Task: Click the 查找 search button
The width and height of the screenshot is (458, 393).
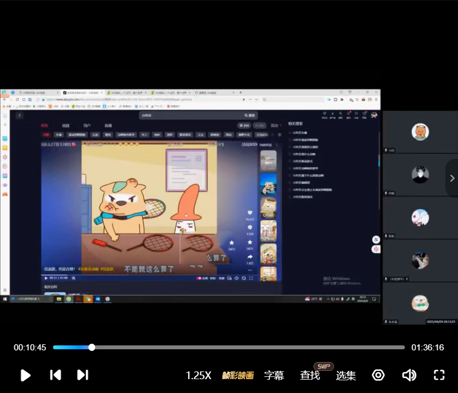Action: pyautogui.click(x=310, y=375)
